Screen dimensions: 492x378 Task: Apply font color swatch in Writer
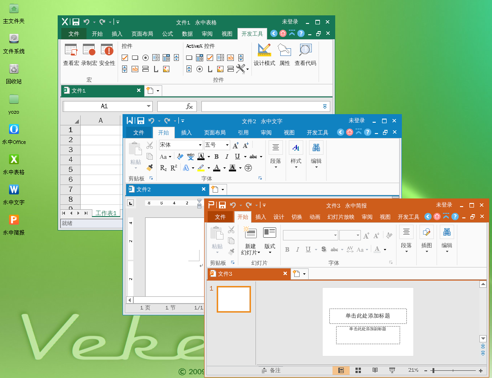click(217, 168)
